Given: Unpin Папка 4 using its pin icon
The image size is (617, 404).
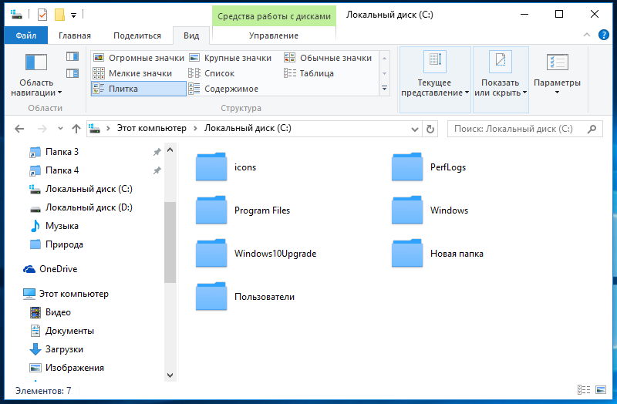Looking at the screenshot, I should [x=157, y=170].
